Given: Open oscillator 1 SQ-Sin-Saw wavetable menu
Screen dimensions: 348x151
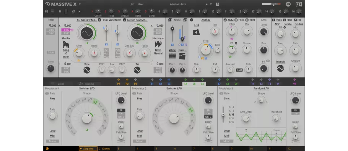Looking at the screenshot, I should coord(87,20).
